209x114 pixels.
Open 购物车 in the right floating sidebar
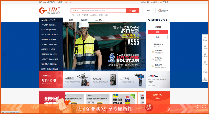coord(205,39)
